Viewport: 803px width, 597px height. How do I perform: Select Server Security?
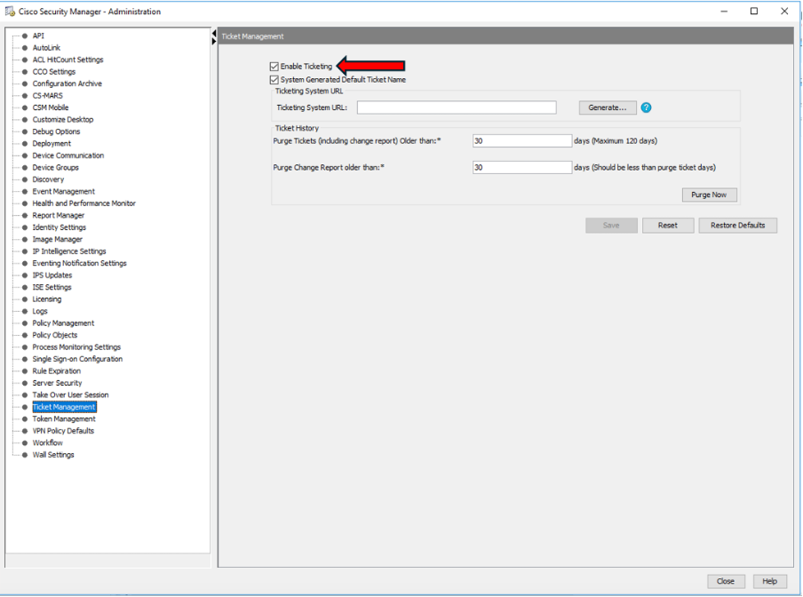pos(58,383)
